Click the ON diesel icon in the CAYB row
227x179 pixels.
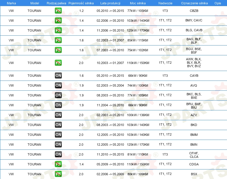(x=58, y=75)
